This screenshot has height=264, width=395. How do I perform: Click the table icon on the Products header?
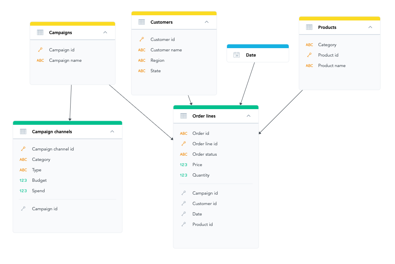click(309, 27)
